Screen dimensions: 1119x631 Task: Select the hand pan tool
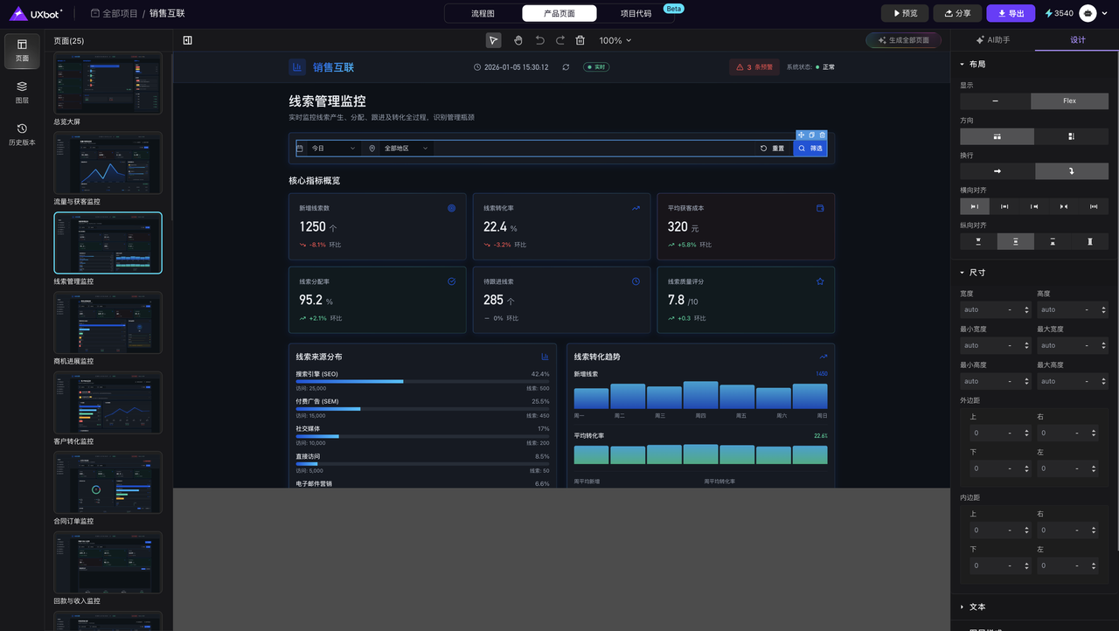518,40
